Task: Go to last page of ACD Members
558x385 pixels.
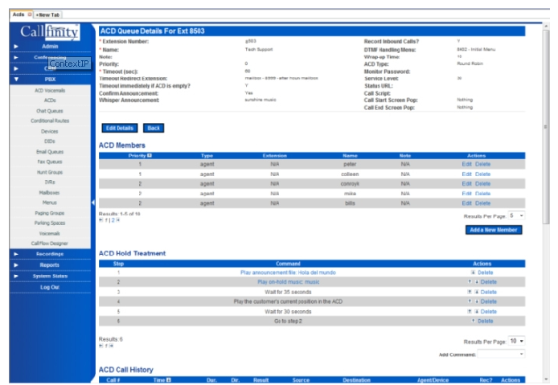Action: [x=118, y=220]
